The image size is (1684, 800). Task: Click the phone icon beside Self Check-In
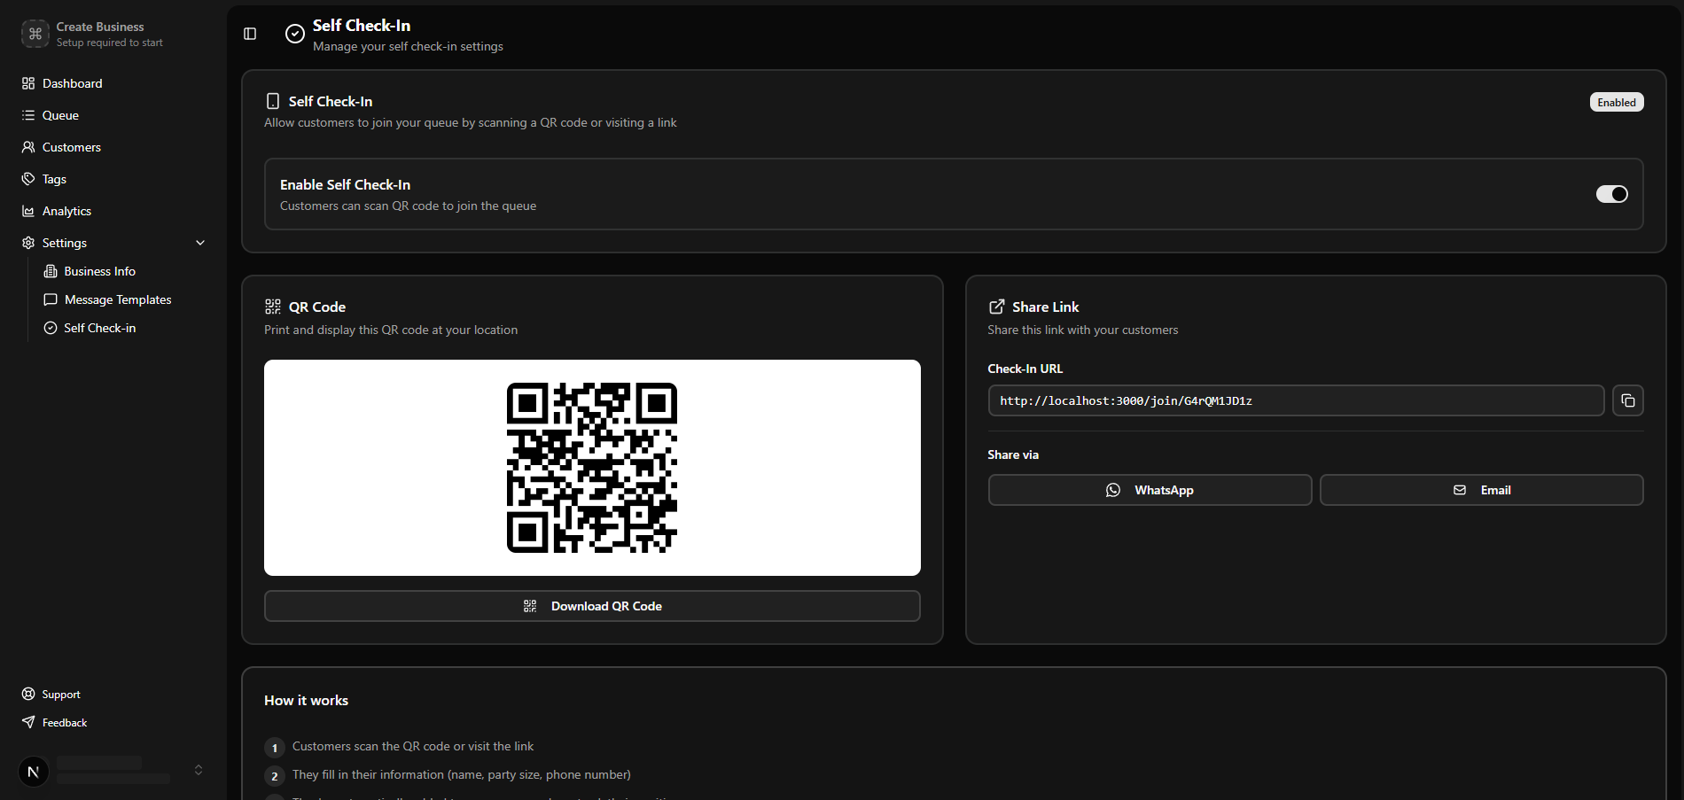[x=273, y=101]
